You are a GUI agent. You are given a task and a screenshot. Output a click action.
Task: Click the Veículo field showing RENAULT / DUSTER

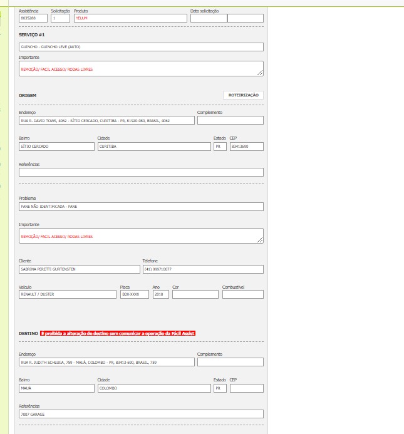coord(68,294)
